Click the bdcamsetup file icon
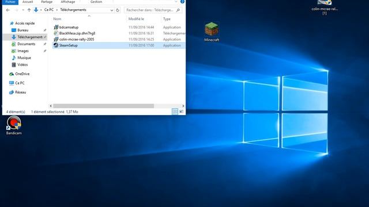 pos(56,27)
